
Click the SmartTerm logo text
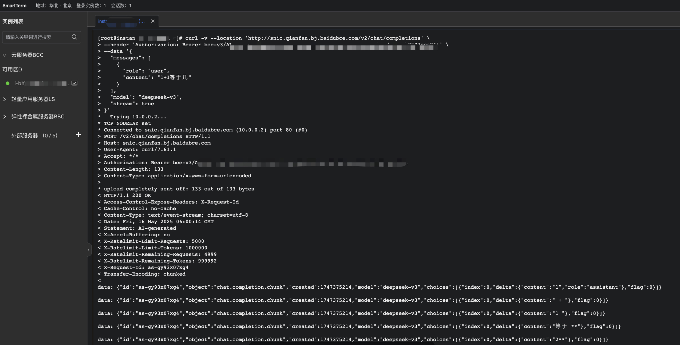coord(14,6)
